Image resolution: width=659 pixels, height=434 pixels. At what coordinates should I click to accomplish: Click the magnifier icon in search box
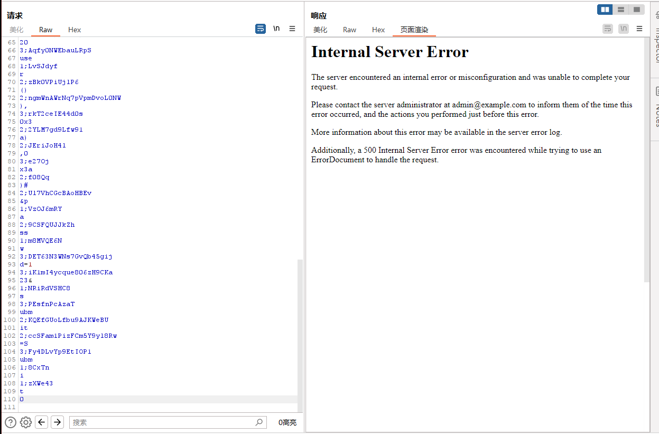point(259,422)
